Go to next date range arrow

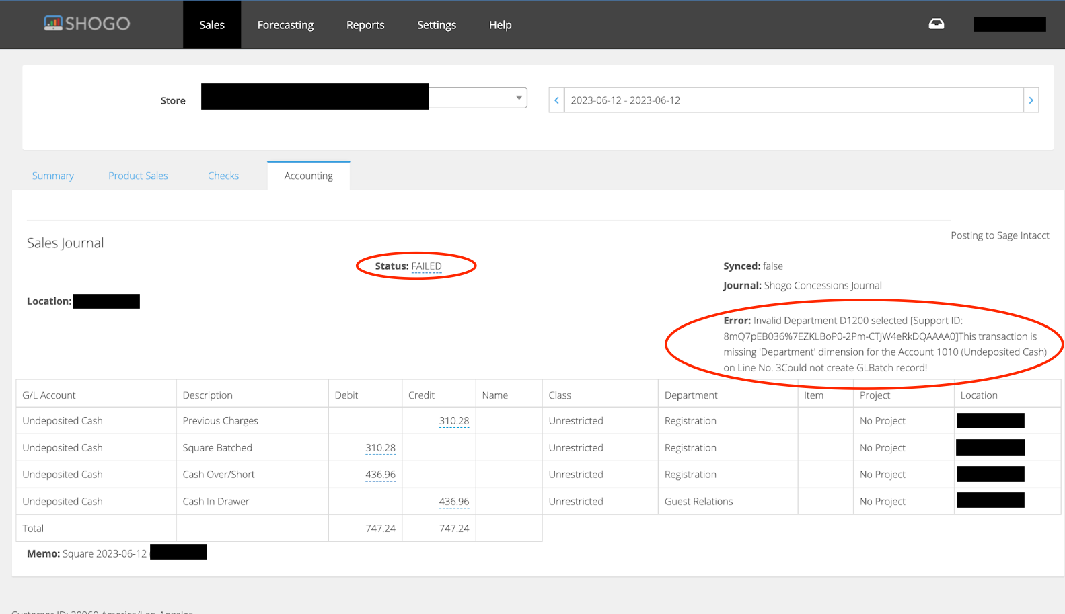click(x=1031, y=100)
